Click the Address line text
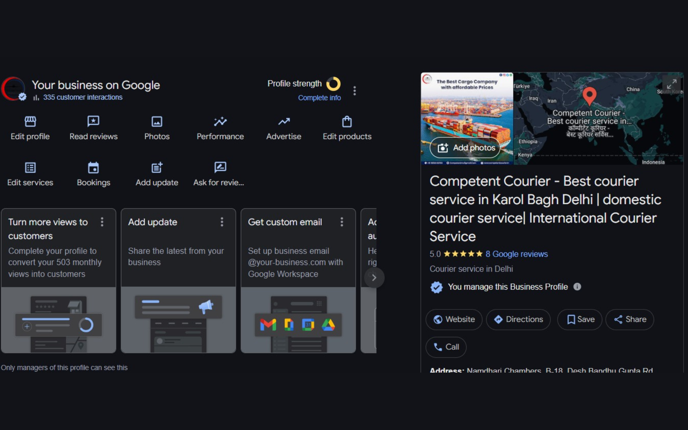Viewport: 688px width, 430px height. (x=541, y=370)
